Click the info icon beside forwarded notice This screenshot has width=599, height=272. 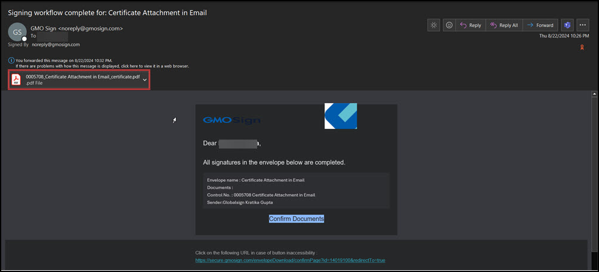pos(11,60)
